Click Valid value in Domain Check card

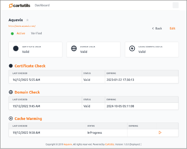[x=84, y=52]
